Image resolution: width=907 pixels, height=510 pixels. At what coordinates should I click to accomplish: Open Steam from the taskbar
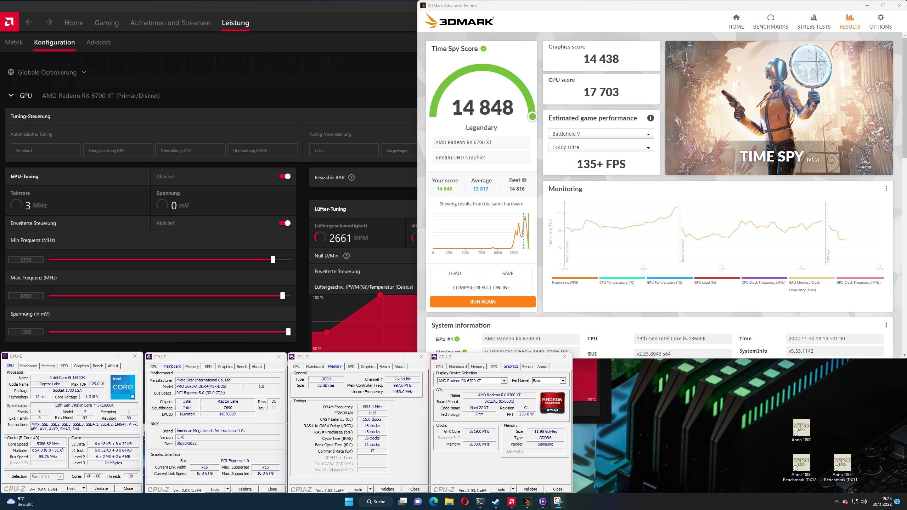pos(496,501)
